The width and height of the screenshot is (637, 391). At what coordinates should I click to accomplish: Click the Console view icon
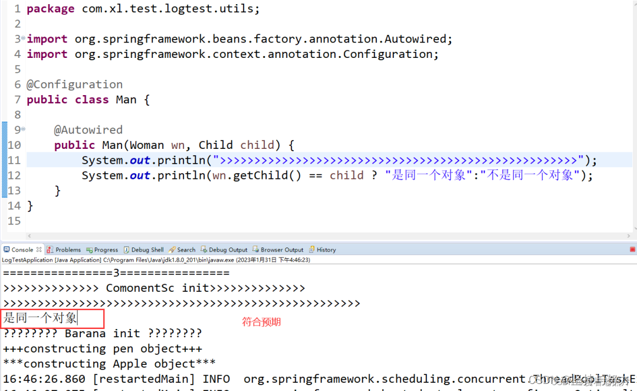5,249
